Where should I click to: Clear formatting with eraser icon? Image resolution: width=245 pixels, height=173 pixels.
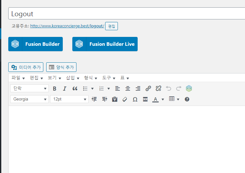click(125, 99)
